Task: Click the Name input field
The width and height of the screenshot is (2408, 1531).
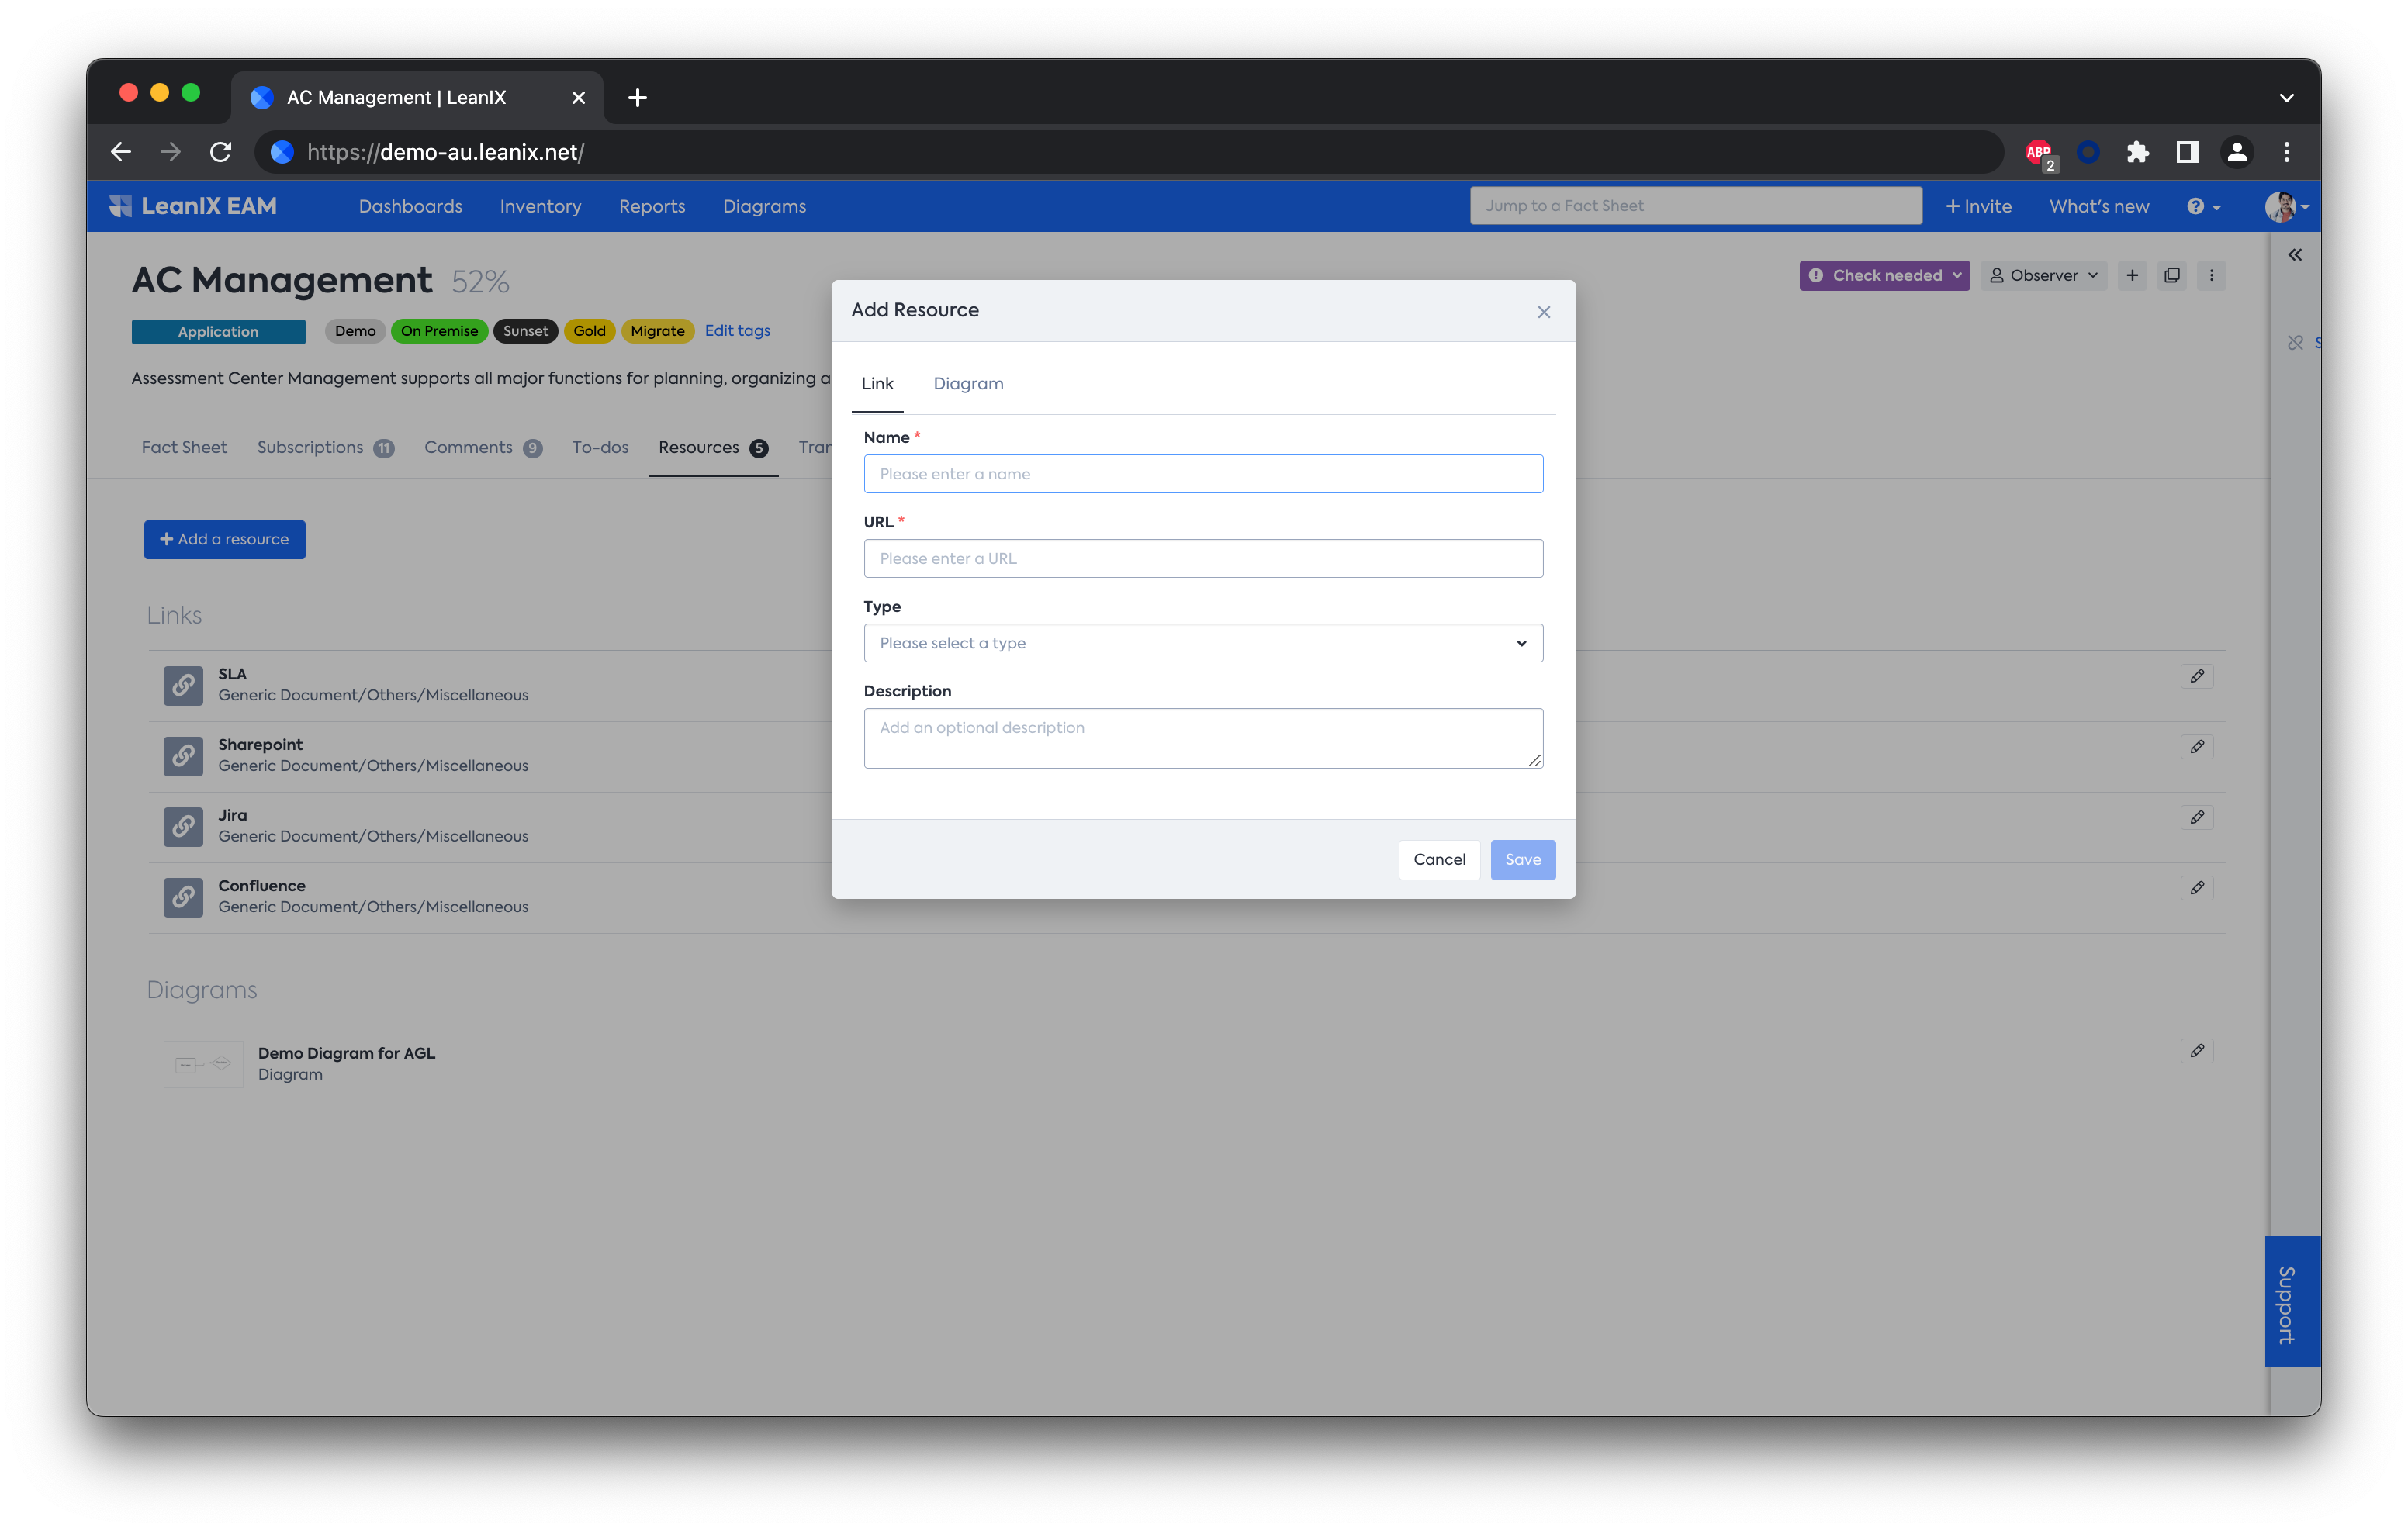Action: pos(1203,474)
